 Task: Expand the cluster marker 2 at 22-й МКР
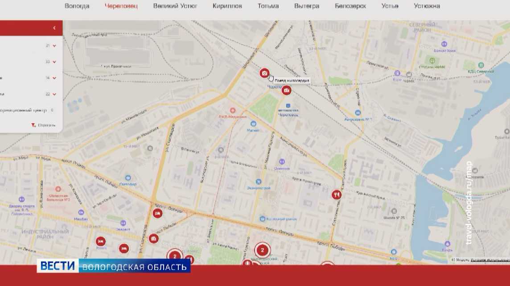(175, 257)
